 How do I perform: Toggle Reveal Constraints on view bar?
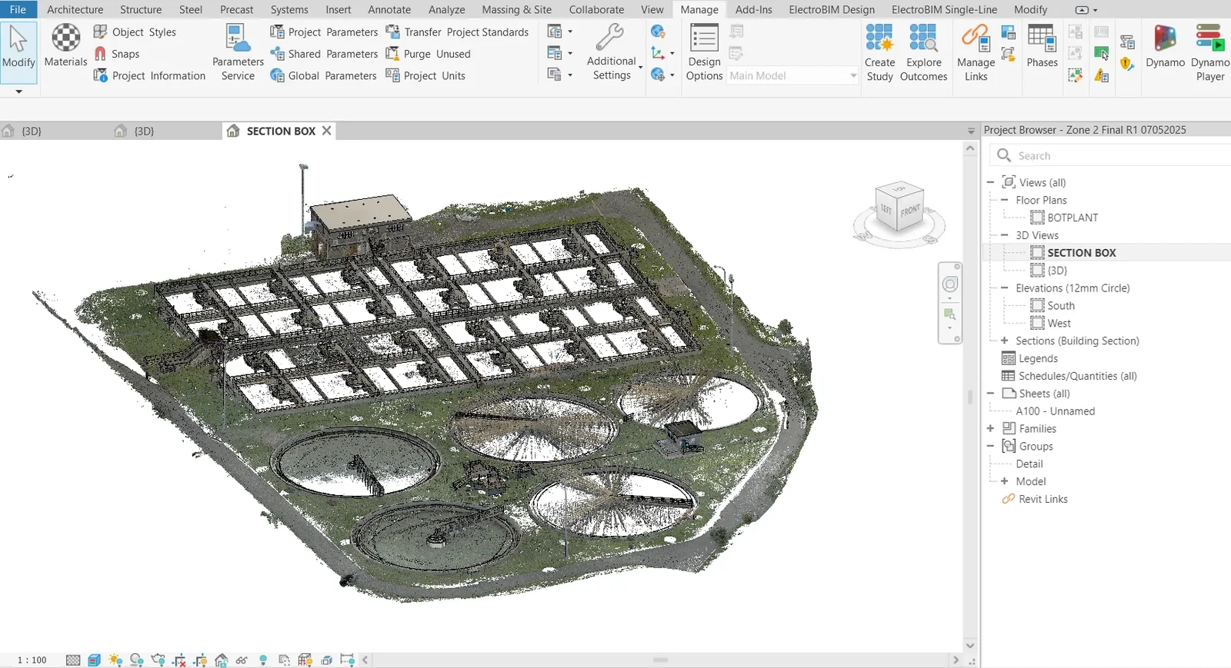pos(348,660)
